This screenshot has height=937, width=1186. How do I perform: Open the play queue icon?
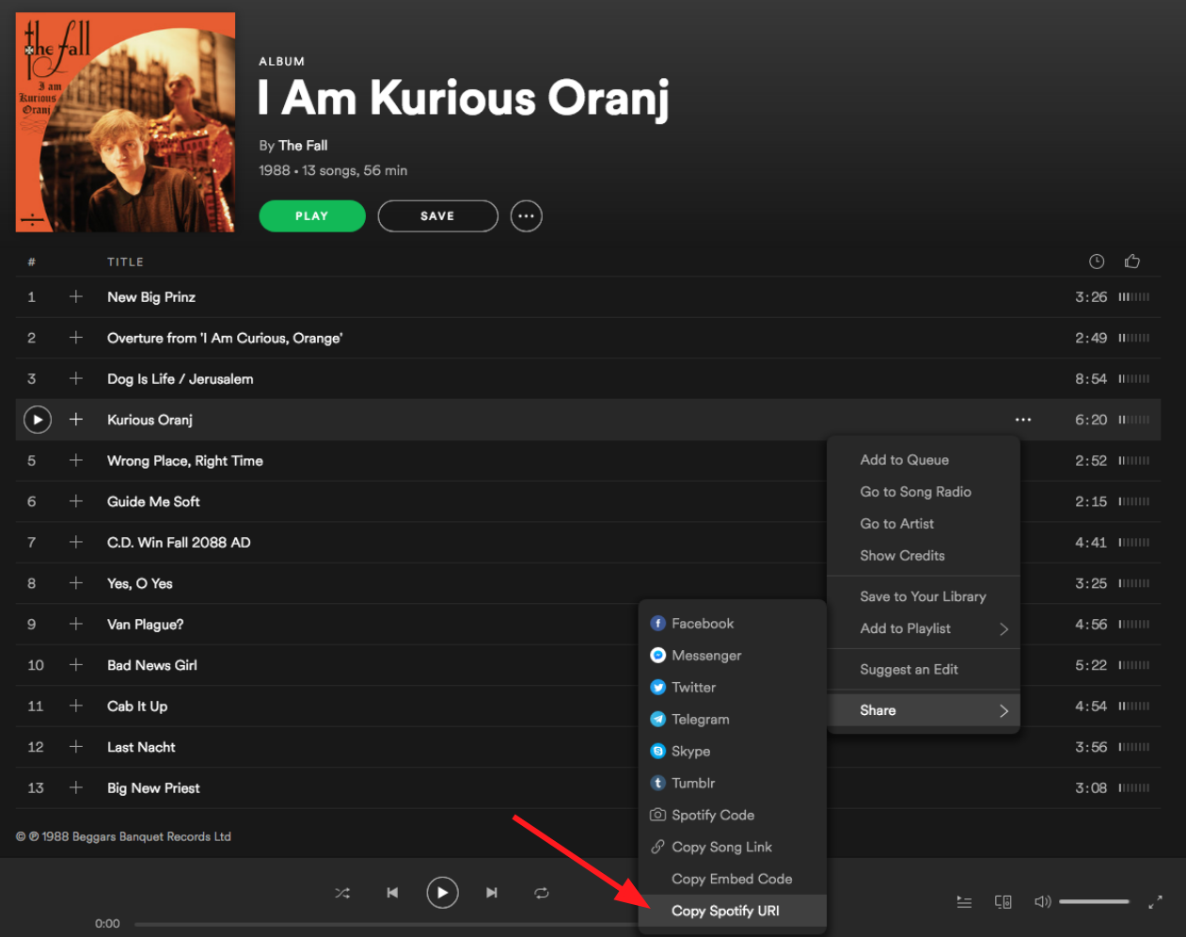[964, 902]
